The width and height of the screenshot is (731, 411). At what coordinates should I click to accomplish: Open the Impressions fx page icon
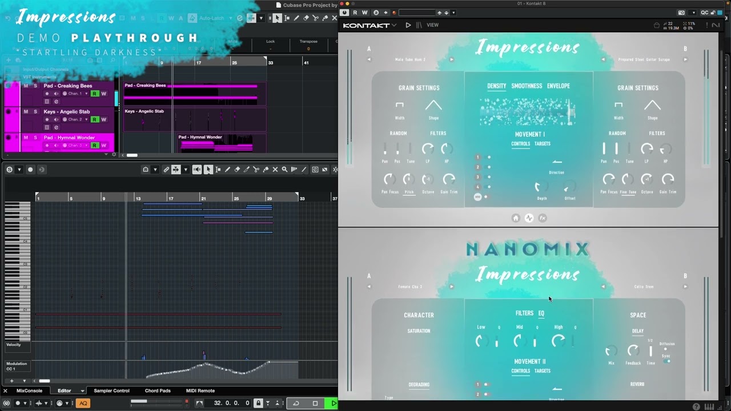(x=543, y=218)
